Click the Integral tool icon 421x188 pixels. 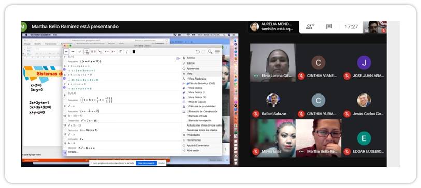(127, 52)
